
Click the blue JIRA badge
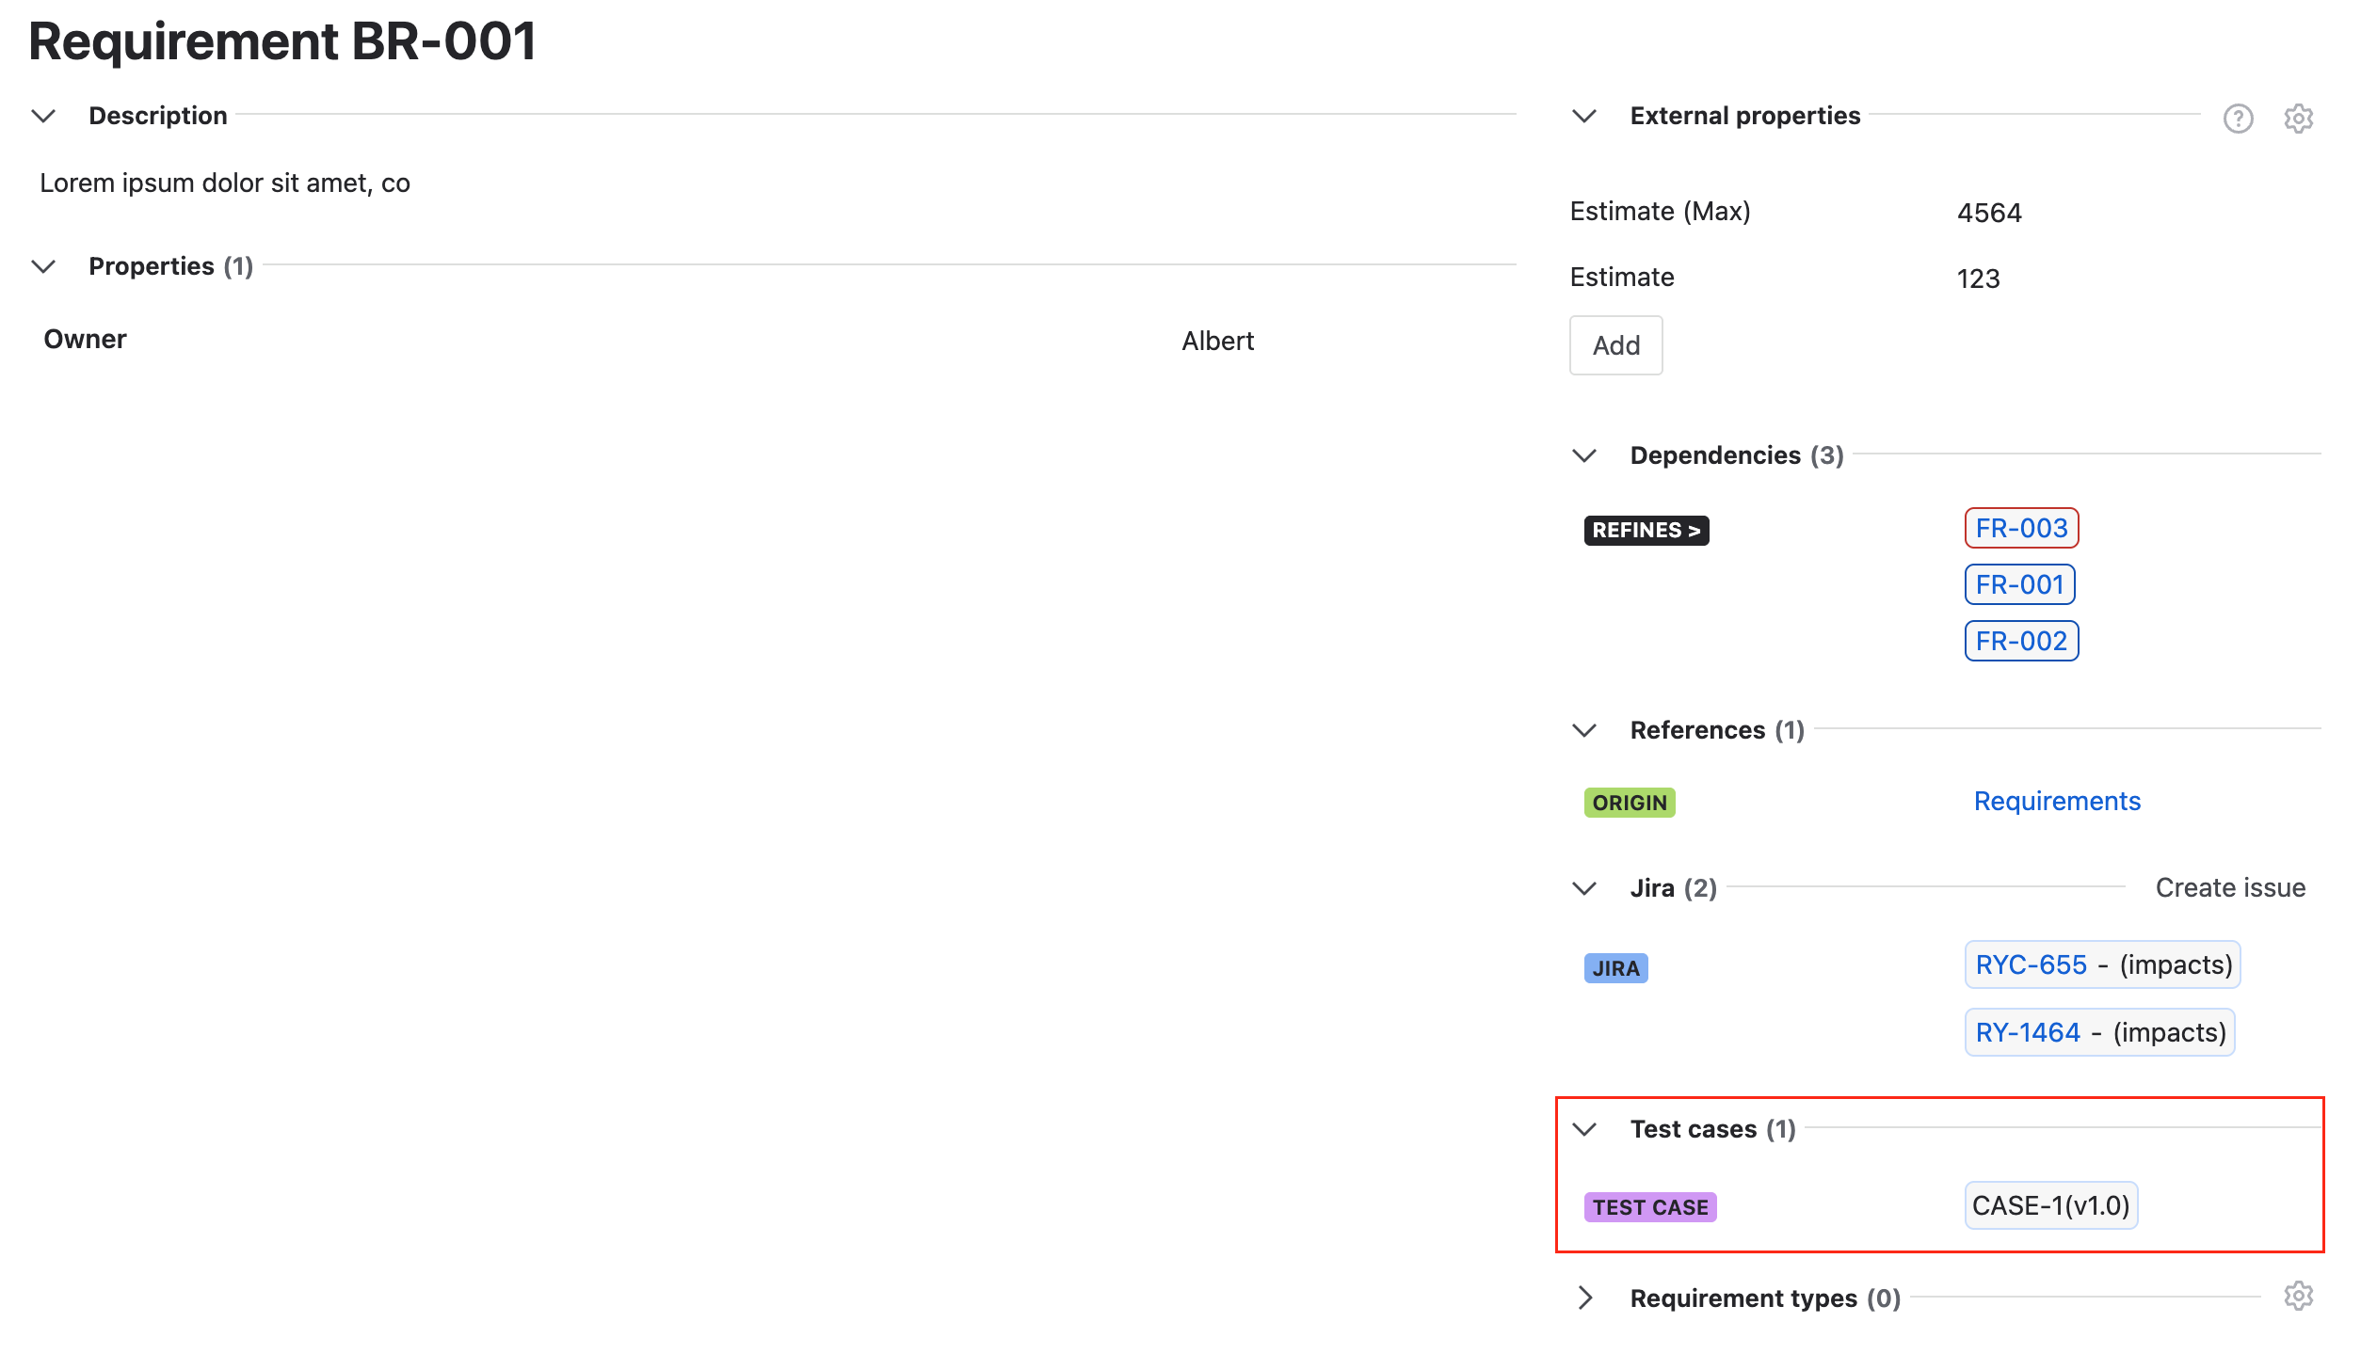point(1615,967)
